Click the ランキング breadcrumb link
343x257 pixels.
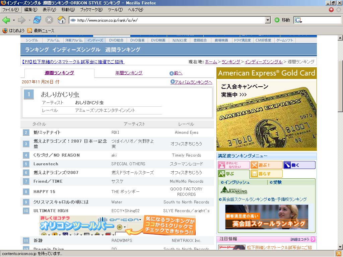coord(231,62)
